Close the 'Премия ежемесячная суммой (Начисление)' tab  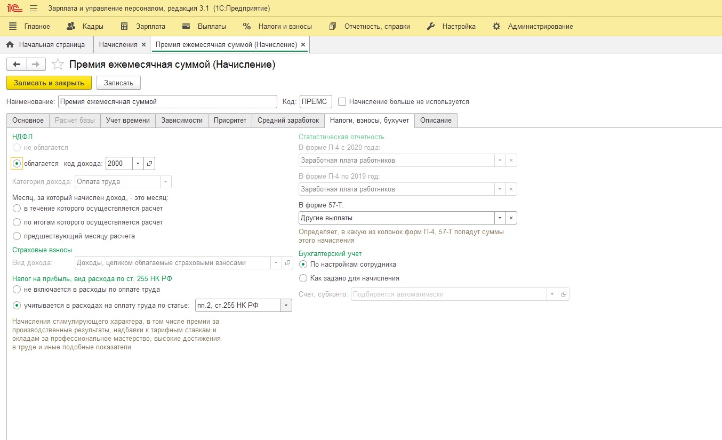[303, 45]
